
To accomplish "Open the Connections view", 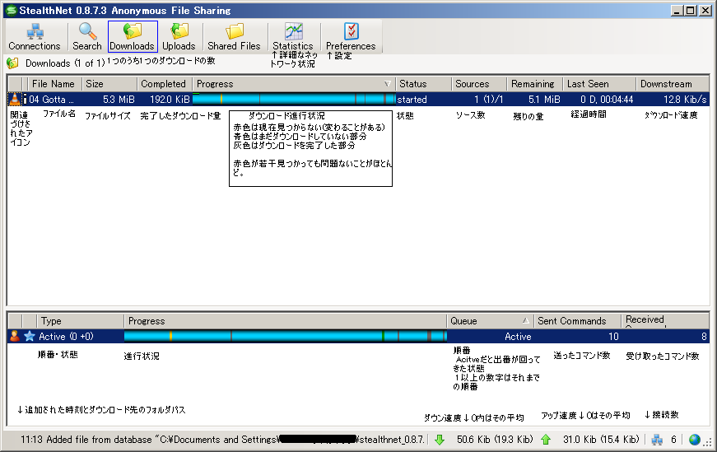I will pyautogui.click(x=35, y=36).
